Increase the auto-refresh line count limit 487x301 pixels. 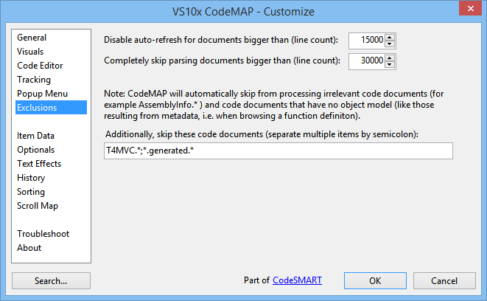click(390, 38)
